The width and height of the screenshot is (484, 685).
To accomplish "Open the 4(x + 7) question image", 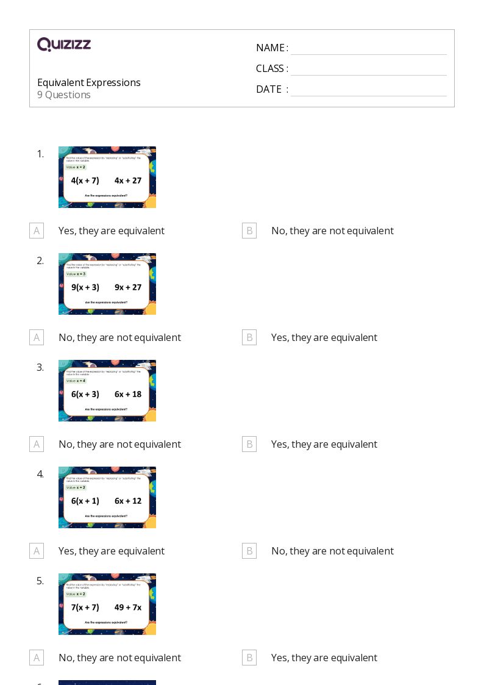I will (x=107, y=177).
